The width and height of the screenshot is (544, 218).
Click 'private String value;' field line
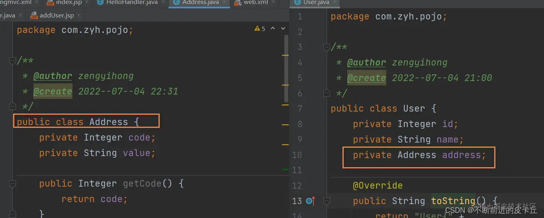tap(97, 153)
